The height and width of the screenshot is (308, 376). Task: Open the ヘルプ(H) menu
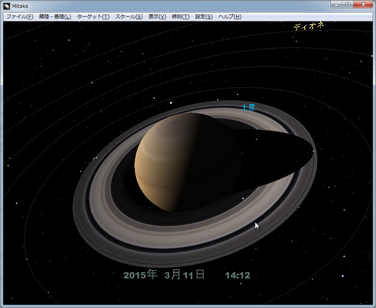pyautogui.click(x=230, y=17)
